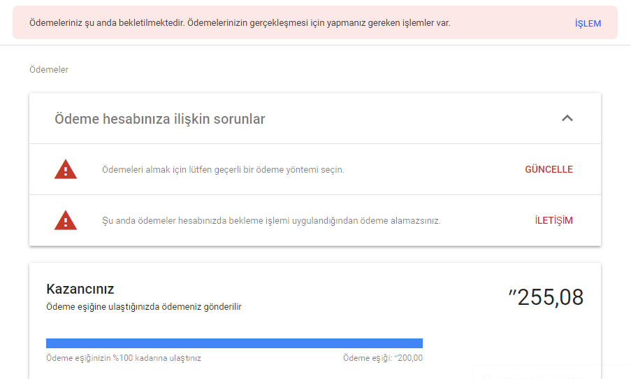Click the Ödeme hesabınıza ilişkin sorunlar heading
631x379 pixels.
(x=160, y=119)
